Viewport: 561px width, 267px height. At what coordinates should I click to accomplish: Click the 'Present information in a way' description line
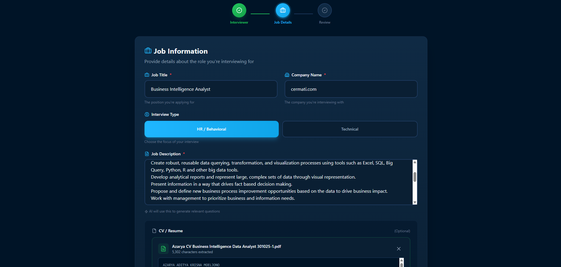pos(222,184)
